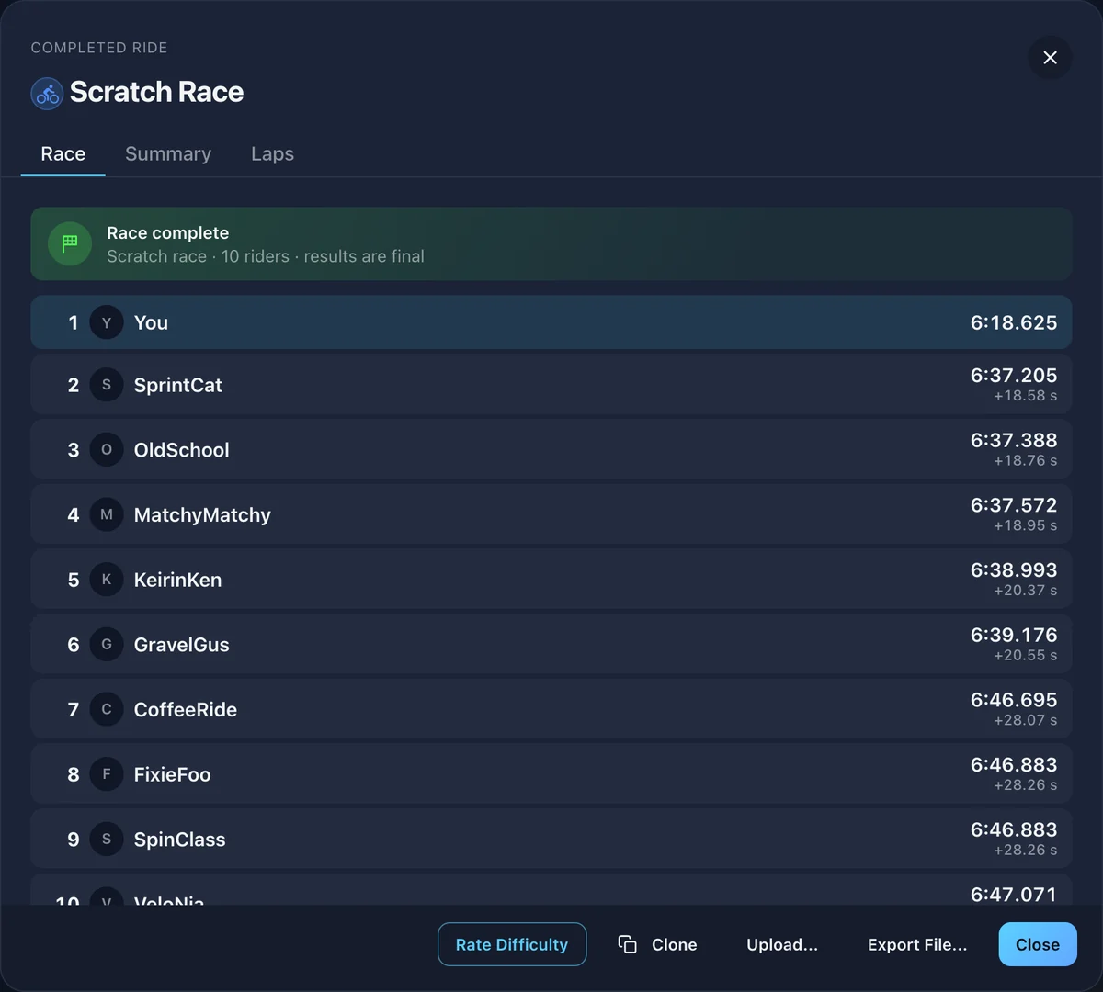Click position number 5 in KeirinKen row

point(74,580)
